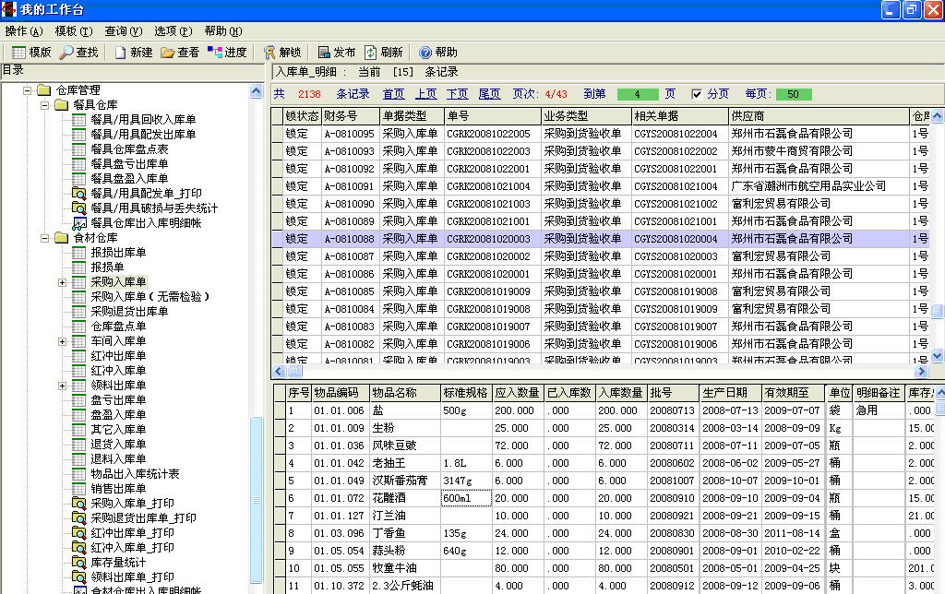Open the 选项(P) menu
945x594 pixels.
point(173,31)
